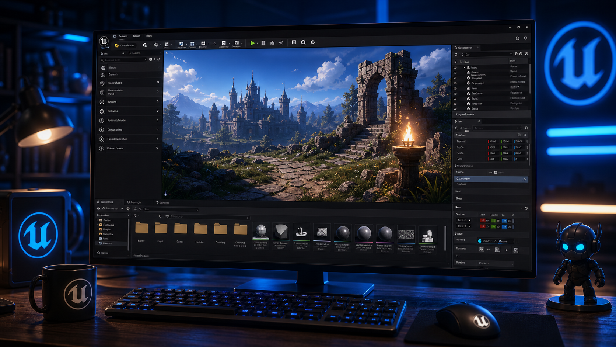The height and width of the screenshot is (347, 616).
Task: Click the pause bars icon beside Play
Action: [263, 43]
